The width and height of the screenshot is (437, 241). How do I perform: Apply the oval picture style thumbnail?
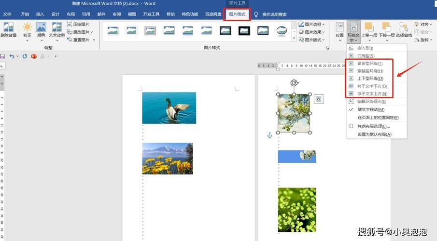click(282, 30)
